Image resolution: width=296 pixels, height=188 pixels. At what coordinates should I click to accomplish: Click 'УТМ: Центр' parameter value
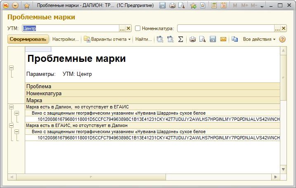point(77,74)
